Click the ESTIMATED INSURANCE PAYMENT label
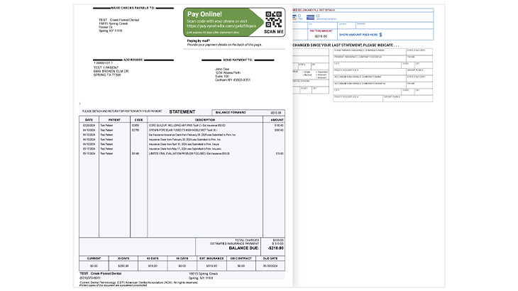The width and height of the screenshot is (518, 291). [235, 243]
